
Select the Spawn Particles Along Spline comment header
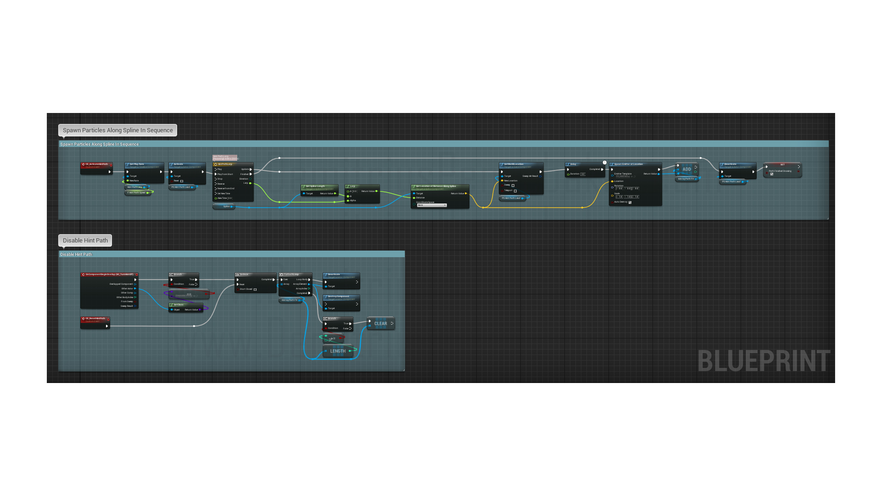coord(443,144)
